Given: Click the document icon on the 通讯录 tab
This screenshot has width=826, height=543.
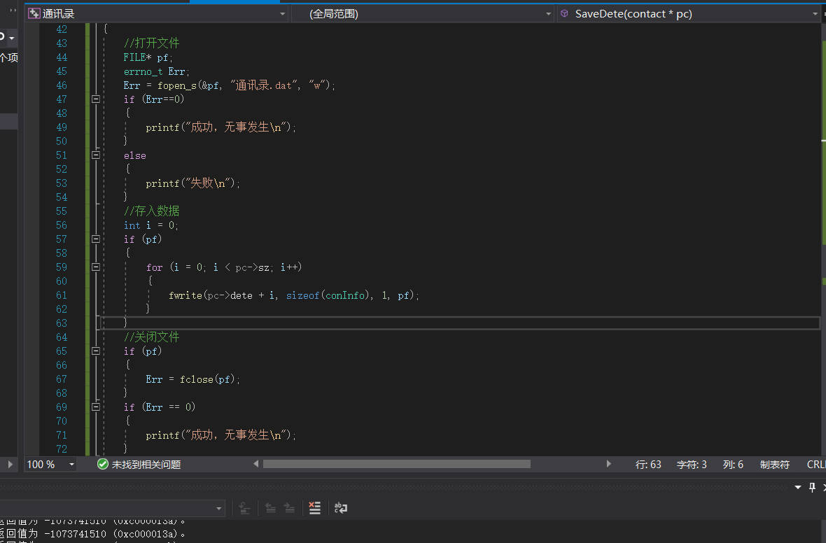Looking at the screenshot, I should coord(34,13).
